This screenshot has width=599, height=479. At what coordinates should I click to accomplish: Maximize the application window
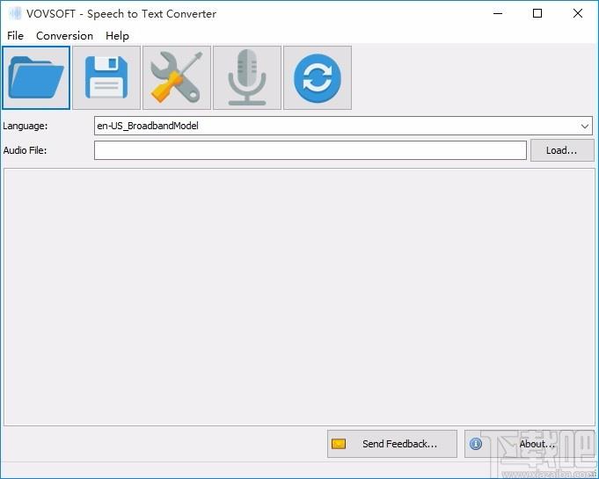537,14
